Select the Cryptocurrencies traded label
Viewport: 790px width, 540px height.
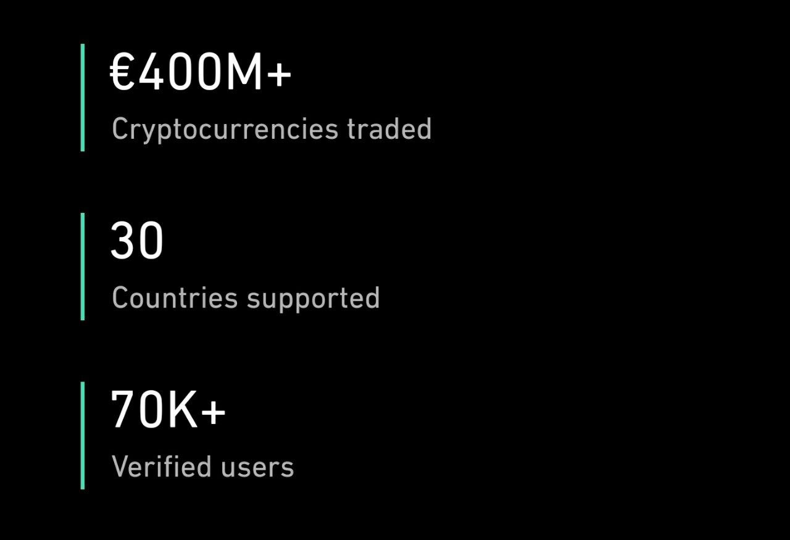271,129
